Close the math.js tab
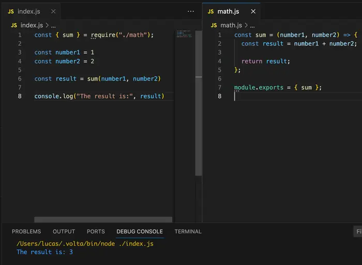The image size is (362, 265). pyautogui.click(x=253, y=11)
